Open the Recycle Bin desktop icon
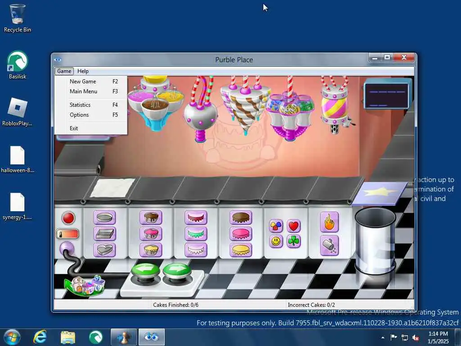Image resolution: width=461 pixels, height=346 pixels. point(18,18)
